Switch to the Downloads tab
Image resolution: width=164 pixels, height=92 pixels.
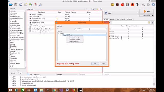click(130, 20)
